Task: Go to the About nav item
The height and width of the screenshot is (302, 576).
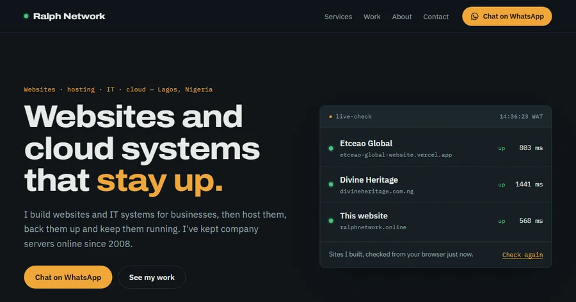Action: click(401, 17)
